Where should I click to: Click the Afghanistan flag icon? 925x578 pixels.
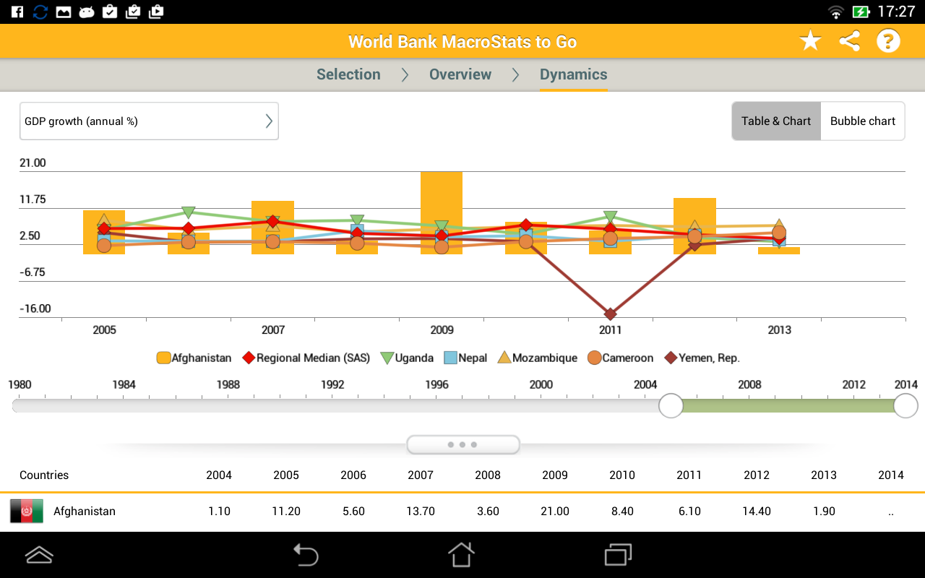(x=27, y=511)
